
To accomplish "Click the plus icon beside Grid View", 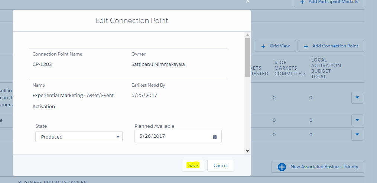I will (x=263, y=46).
